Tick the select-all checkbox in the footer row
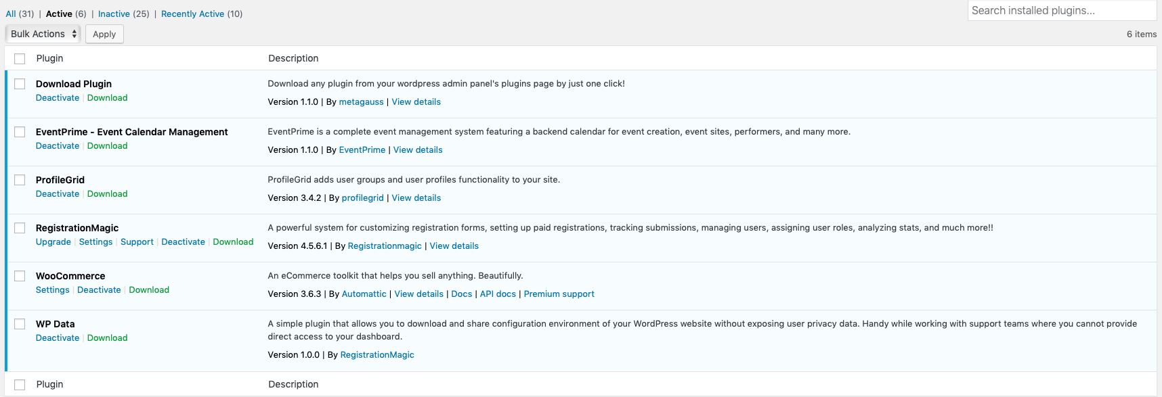1162x397 pixels. (x=20, y=385)
